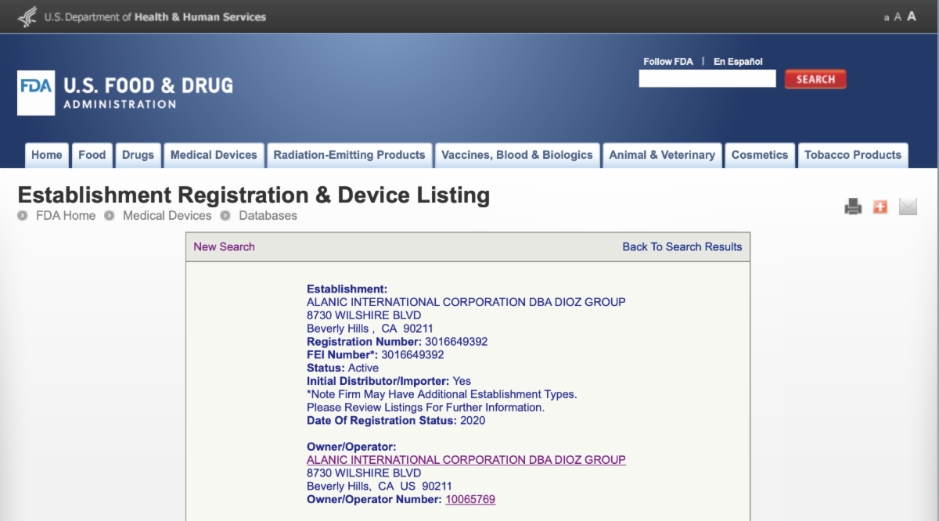Open the Cosmetics tab
Image resolution: width=939 pixels, height=521 pixels.
pyautogui.click(x=760, y=155)
